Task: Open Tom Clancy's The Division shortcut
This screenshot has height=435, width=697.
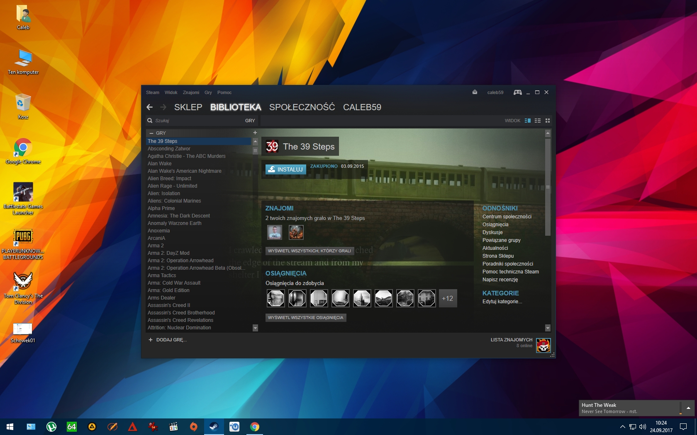Action: (x=23, y=288)
